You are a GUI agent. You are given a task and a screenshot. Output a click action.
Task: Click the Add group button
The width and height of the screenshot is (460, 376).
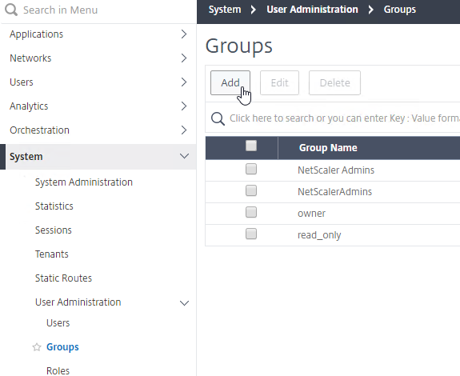click(230, 82)
